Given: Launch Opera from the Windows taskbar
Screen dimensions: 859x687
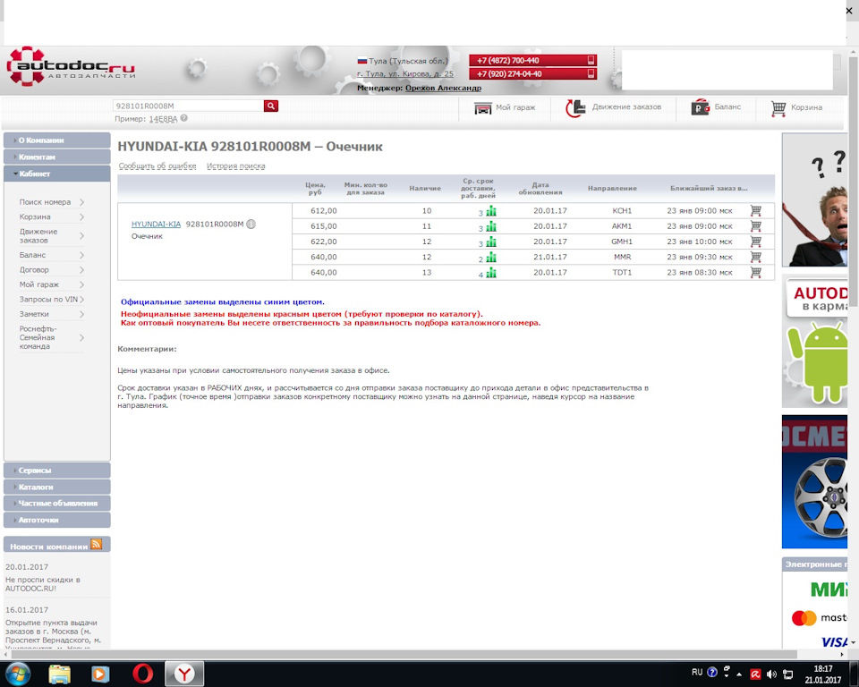Looking at the screenshot, I should (142, 674).
